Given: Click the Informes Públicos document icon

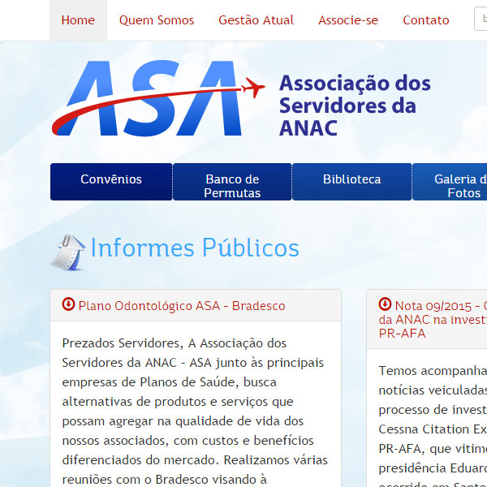Looking at the screenshot, I should 68,252.
